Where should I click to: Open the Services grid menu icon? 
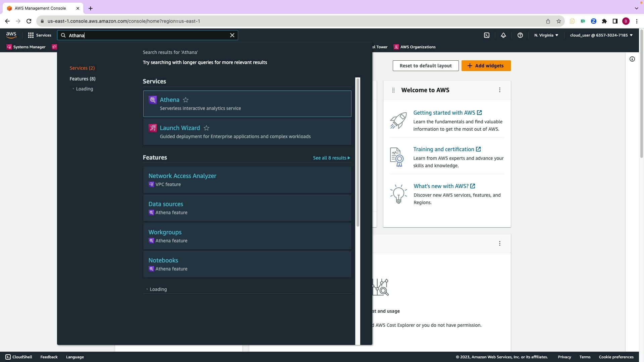point(31,35)
